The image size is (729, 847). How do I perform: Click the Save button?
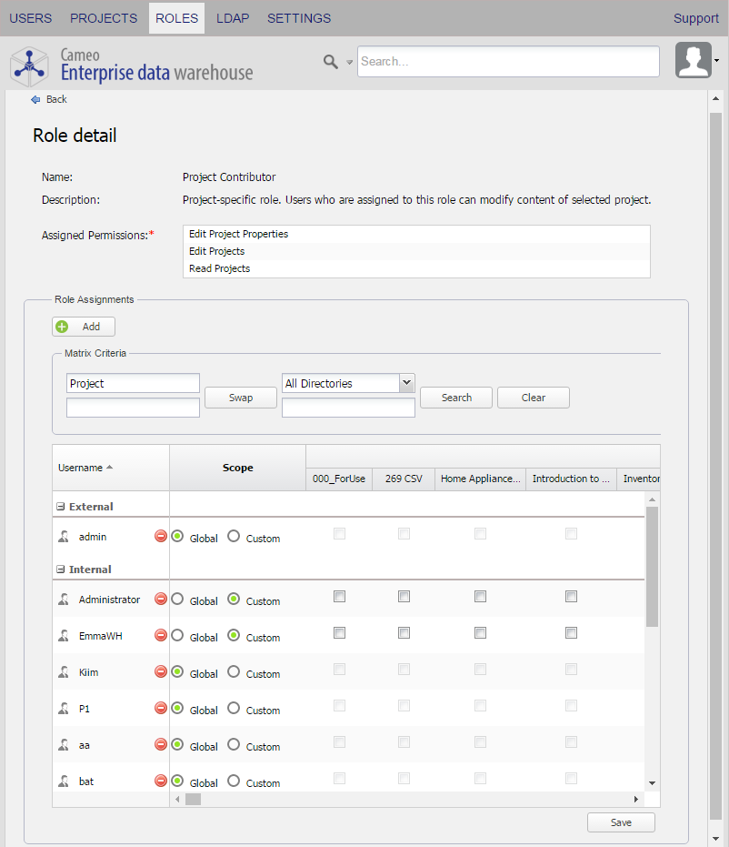(621, 822)
